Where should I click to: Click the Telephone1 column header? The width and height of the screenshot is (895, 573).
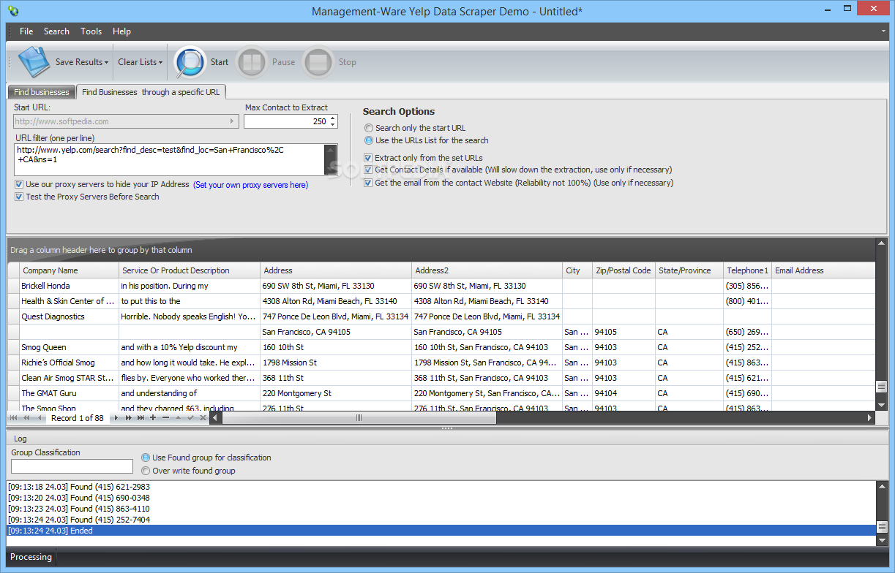(x=747, y=270)
